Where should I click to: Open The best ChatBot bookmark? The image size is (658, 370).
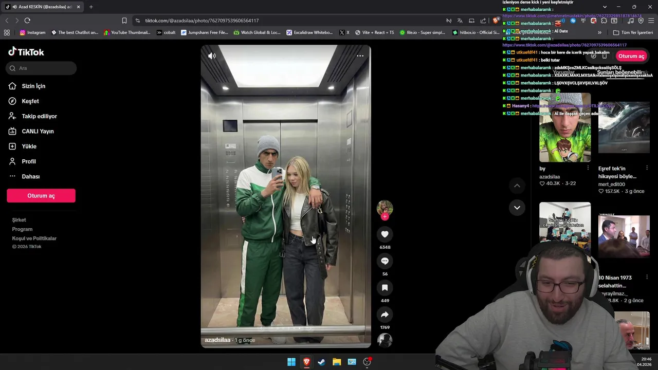(75, 32)
